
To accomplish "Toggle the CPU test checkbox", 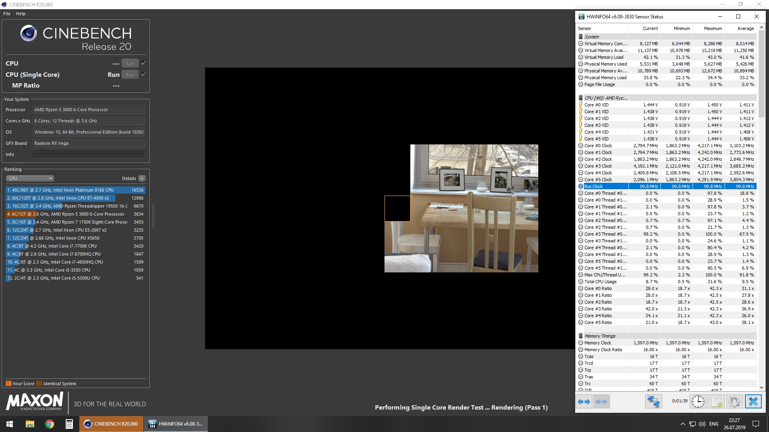I will pyautogui.click(x=143, y=63).
